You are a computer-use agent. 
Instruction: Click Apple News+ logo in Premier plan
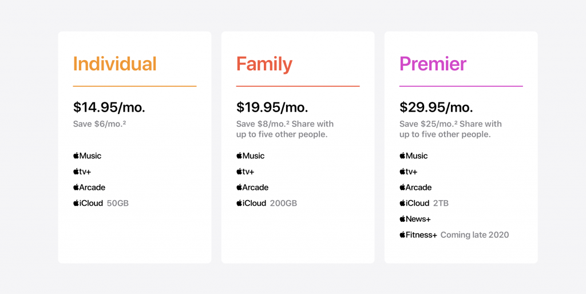click(x=415, y=218)
